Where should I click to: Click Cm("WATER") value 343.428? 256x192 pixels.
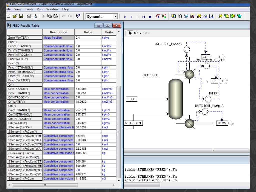click(x=88, y=123)
